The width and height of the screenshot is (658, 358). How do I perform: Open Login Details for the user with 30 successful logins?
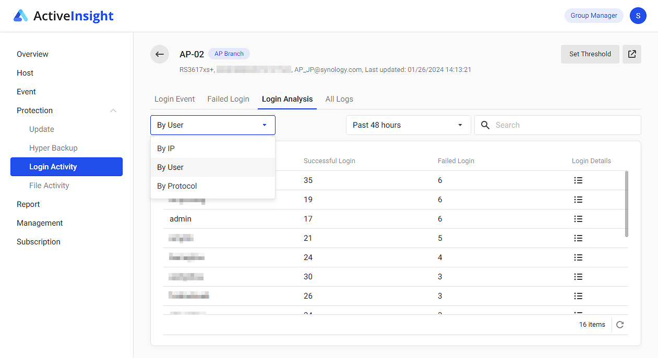578,277
